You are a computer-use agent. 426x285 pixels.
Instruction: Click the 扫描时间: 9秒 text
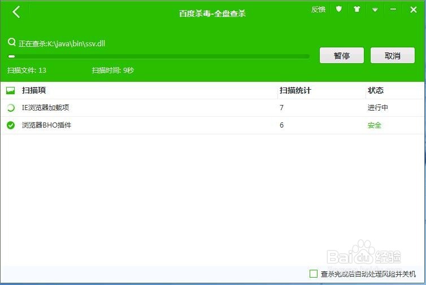(113, 71)
